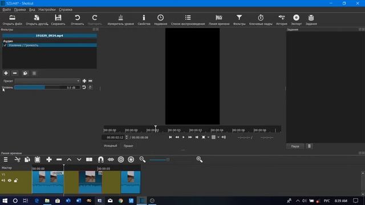Play the video in the player
365x205 pixels.
tap(184, 137)
